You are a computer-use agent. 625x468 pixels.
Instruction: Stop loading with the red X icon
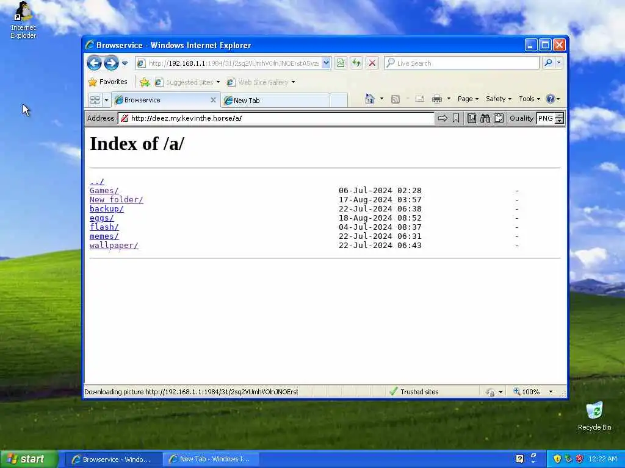point(372,63)
